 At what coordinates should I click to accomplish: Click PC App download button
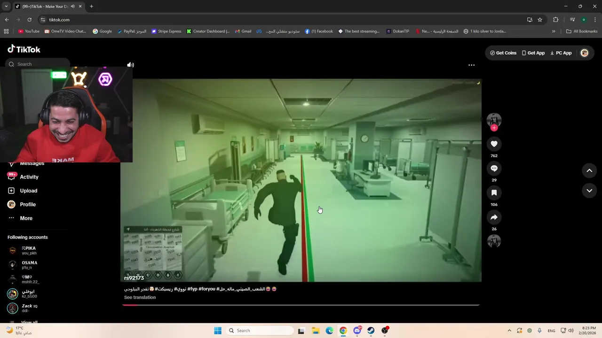(x=561, y=53)
